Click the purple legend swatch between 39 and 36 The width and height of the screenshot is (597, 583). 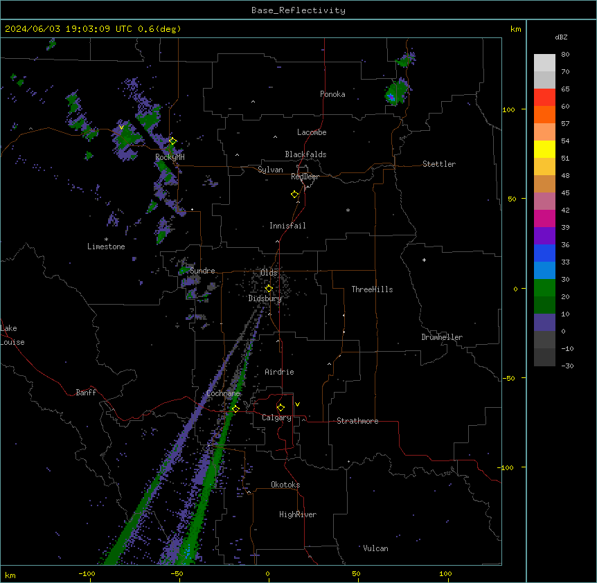click(x=544, y=236)
